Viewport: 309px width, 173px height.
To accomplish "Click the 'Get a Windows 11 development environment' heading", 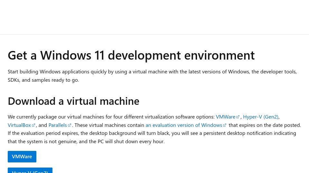I will pyautogui.click(x=131, y=55).
